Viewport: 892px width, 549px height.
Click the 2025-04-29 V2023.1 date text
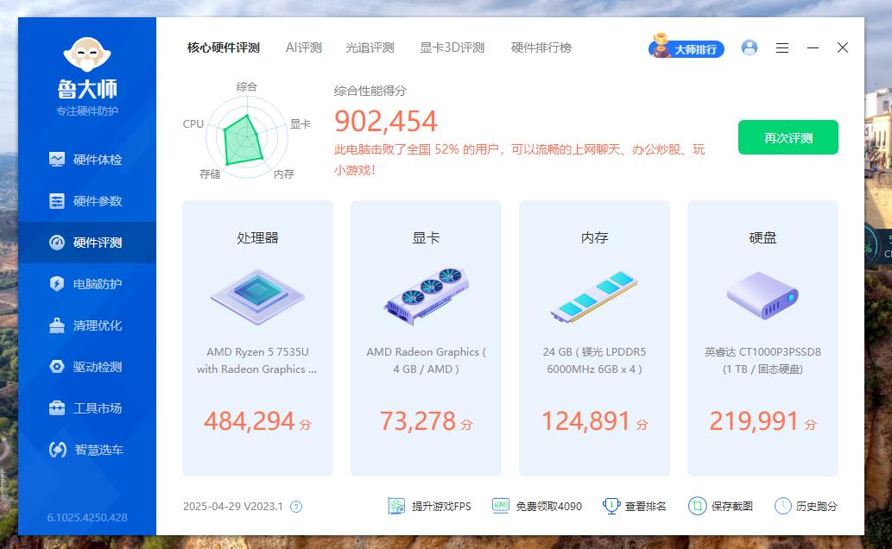232,507
